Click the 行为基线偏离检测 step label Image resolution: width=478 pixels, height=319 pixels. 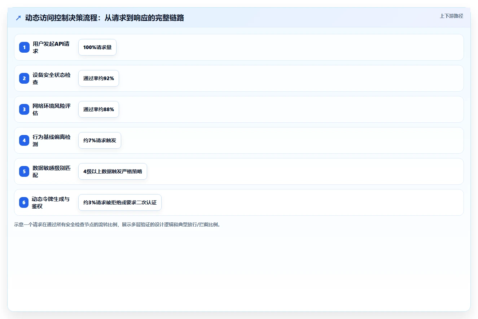click(x=52, y=140)
